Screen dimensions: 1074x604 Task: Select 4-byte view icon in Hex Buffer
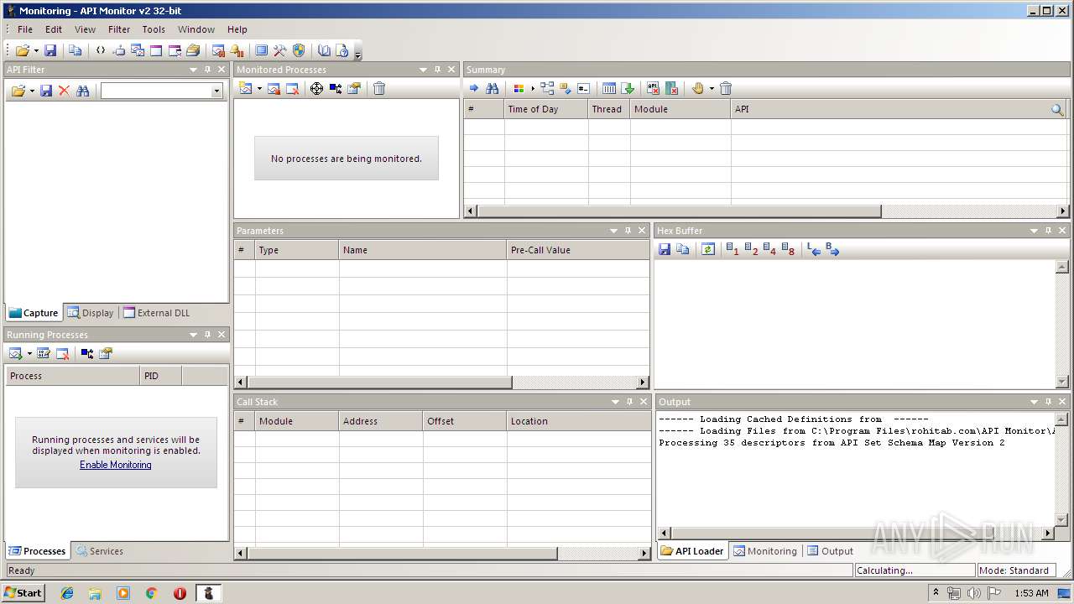coord(769,249)
